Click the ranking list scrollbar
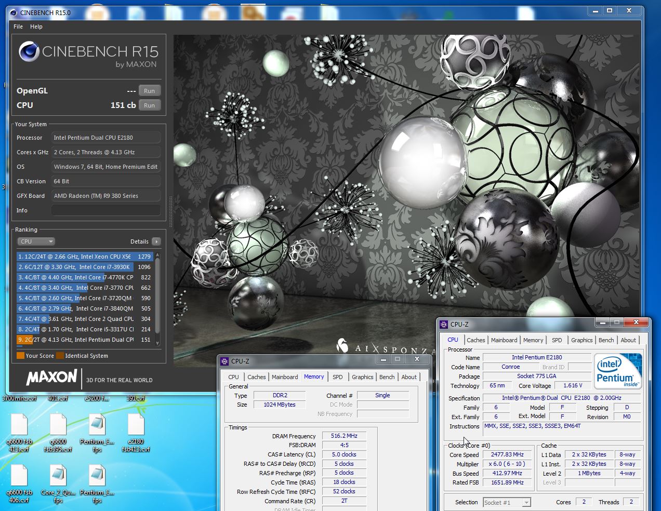Screen dimensions: 661x511 pyautogui.click(x=157, y=296)
